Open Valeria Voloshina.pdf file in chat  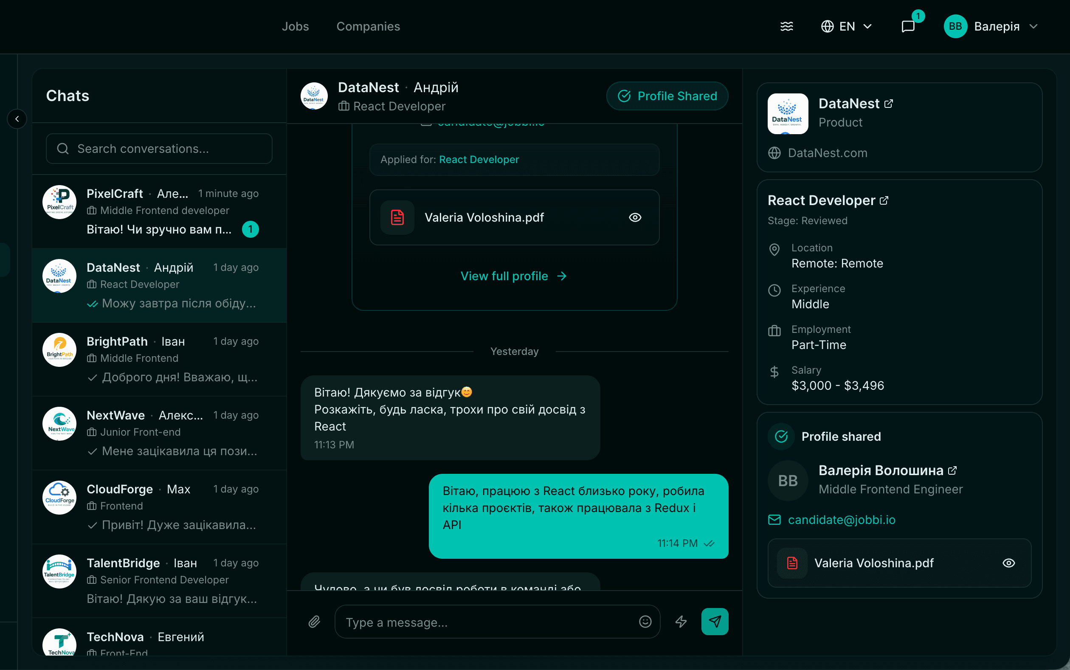click(514, 217)
